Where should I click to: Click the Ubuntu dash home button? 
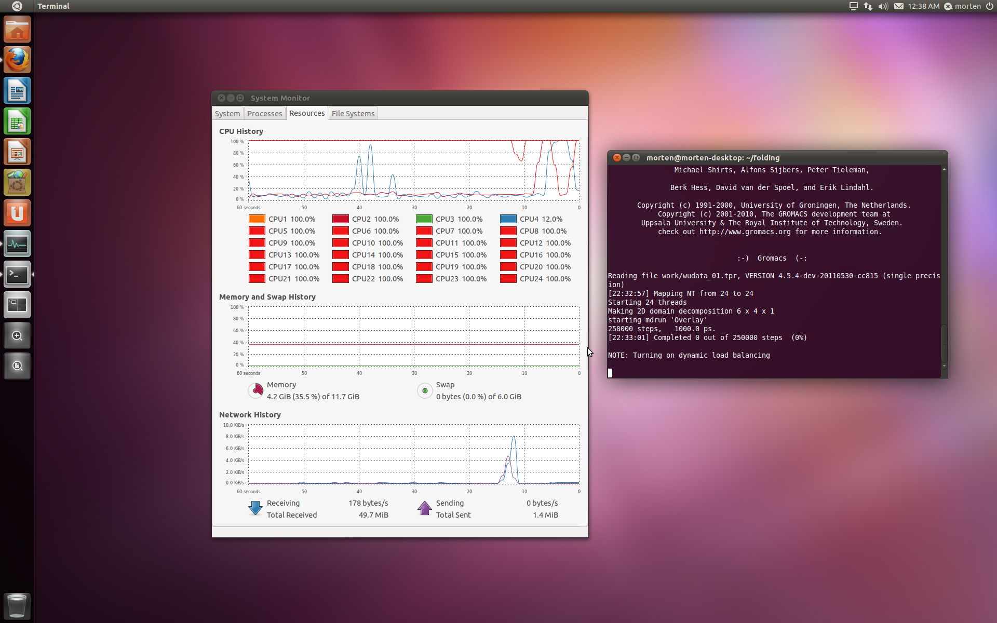point(17,6)
